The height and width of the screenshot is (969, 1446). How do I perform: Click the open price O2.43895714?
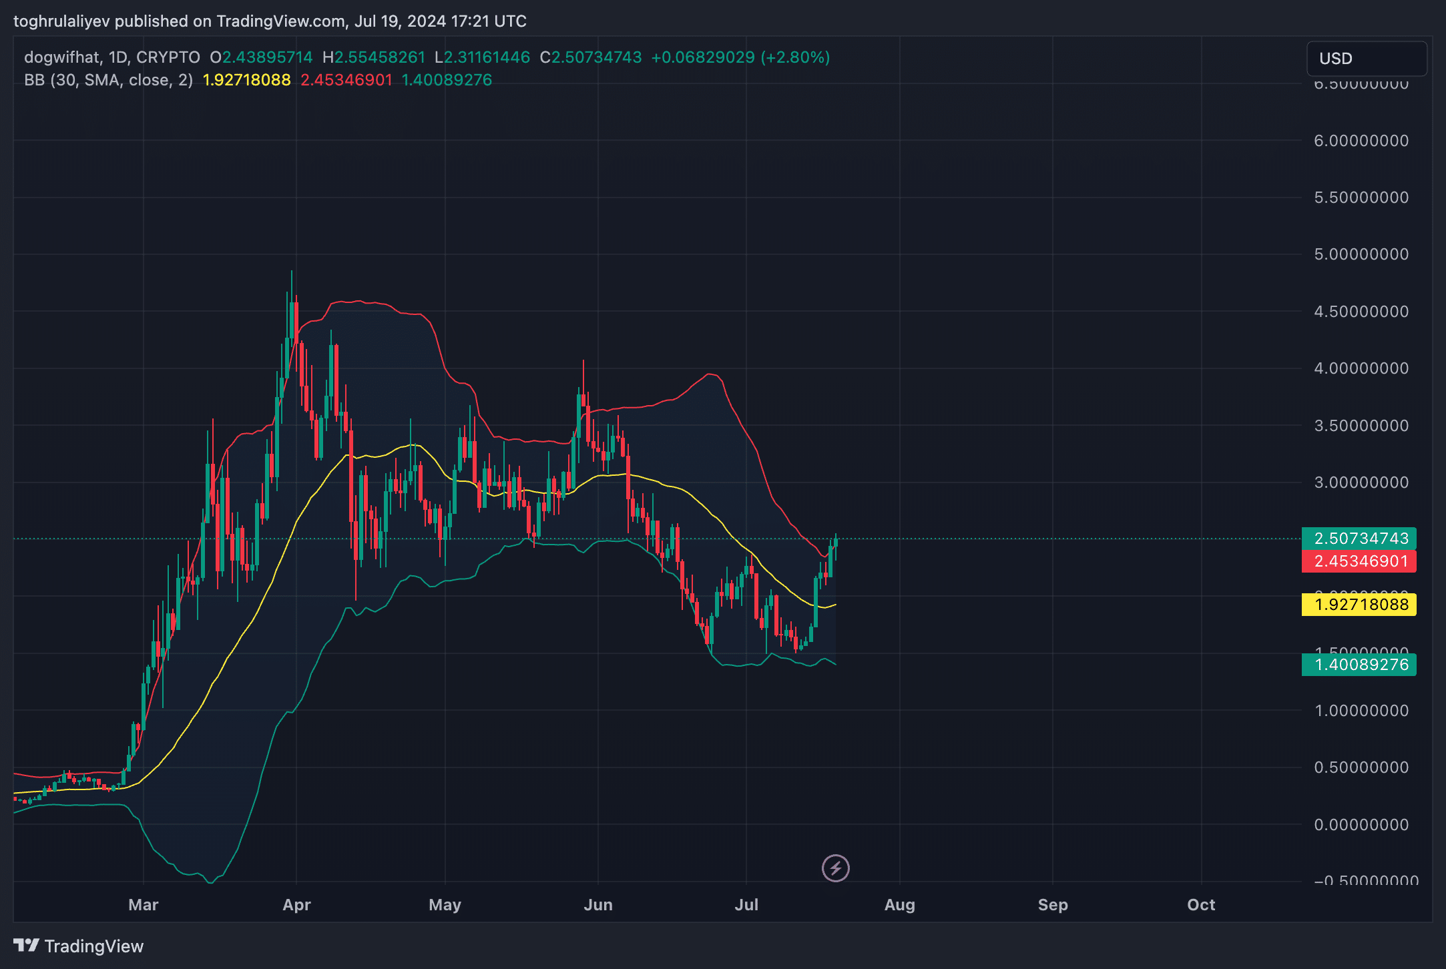point(261,57)
